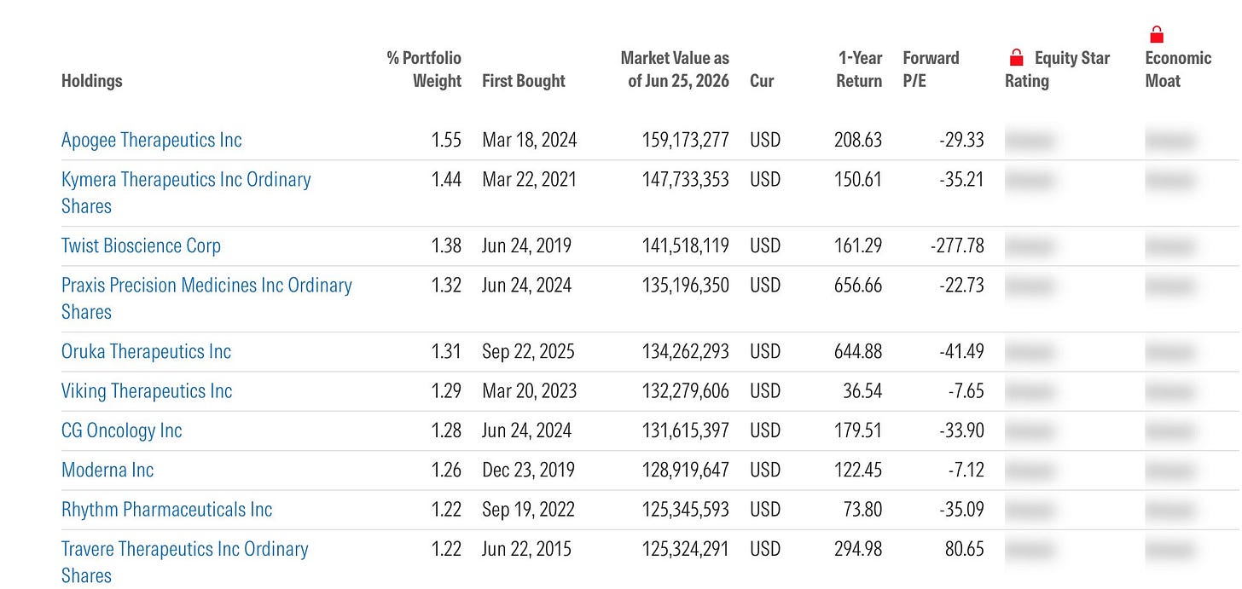The image size is (1242, 589).
Task: Select the Jun 22, 2015 first bought date
Action: click(526, 549)
